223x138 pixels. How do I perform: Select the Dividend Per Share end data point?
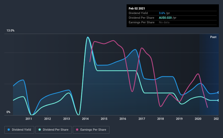(x=218, y=100)
